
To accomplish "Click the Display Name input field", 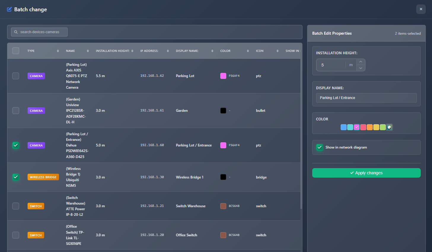I will click(366, 98).
